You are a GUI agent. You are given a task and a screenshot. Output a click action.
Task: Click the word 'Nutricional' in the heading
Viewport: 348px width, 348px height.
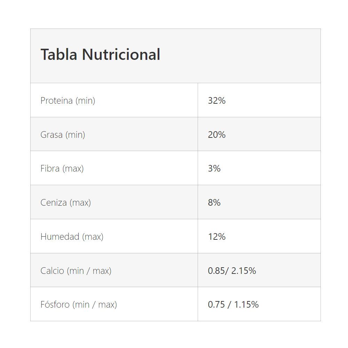click(121, 55)
